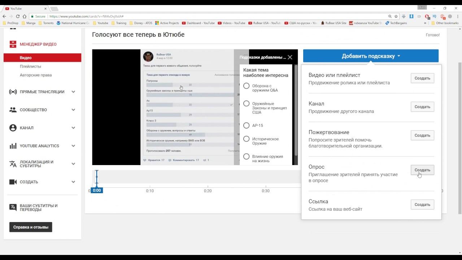Screen dimensions: 462x260
Task: Reload the page with refresh icon
Action: point(18,16)
